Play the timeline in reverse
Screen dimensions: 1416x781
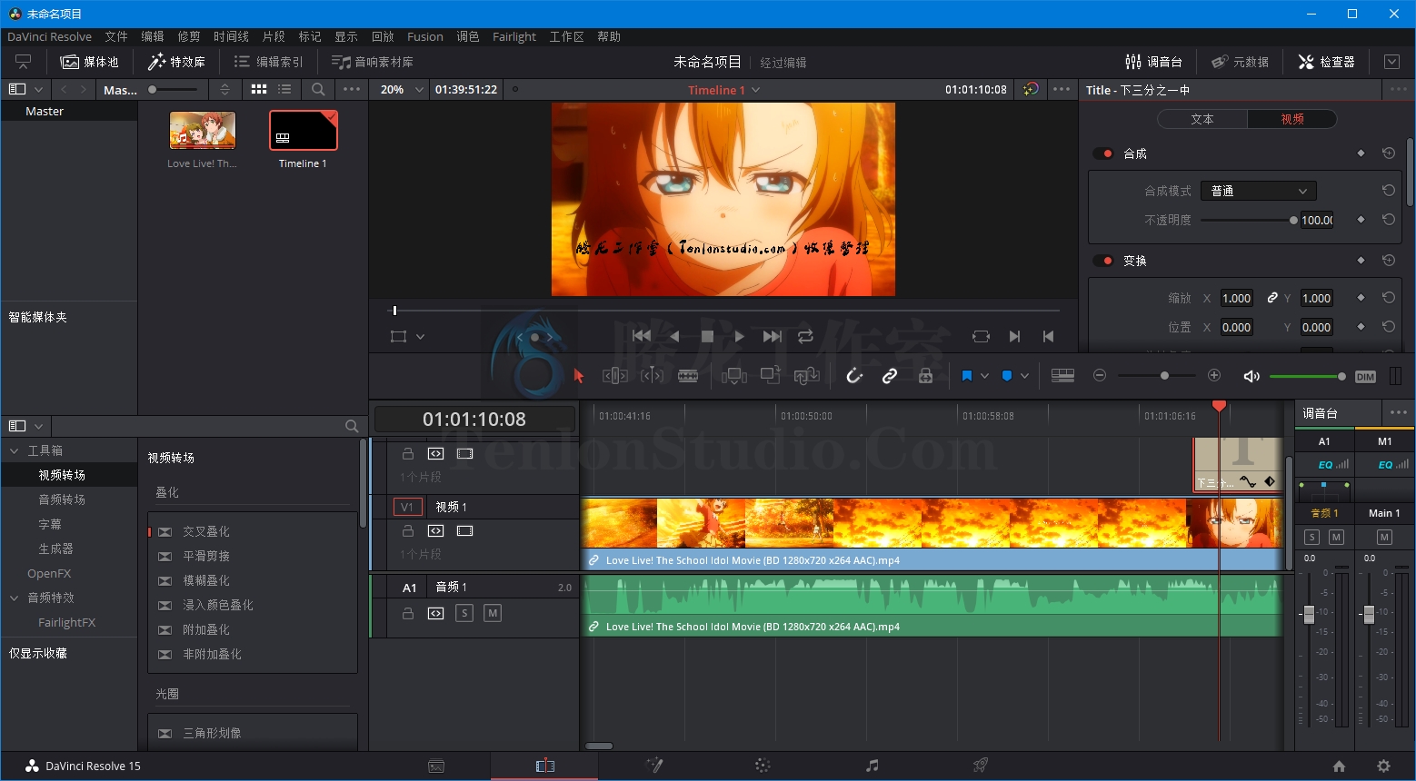click(x=674, y=336)
